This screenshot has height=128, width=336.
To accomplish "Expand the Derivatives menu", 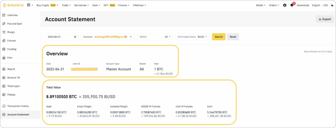I will tap(82, 5).
